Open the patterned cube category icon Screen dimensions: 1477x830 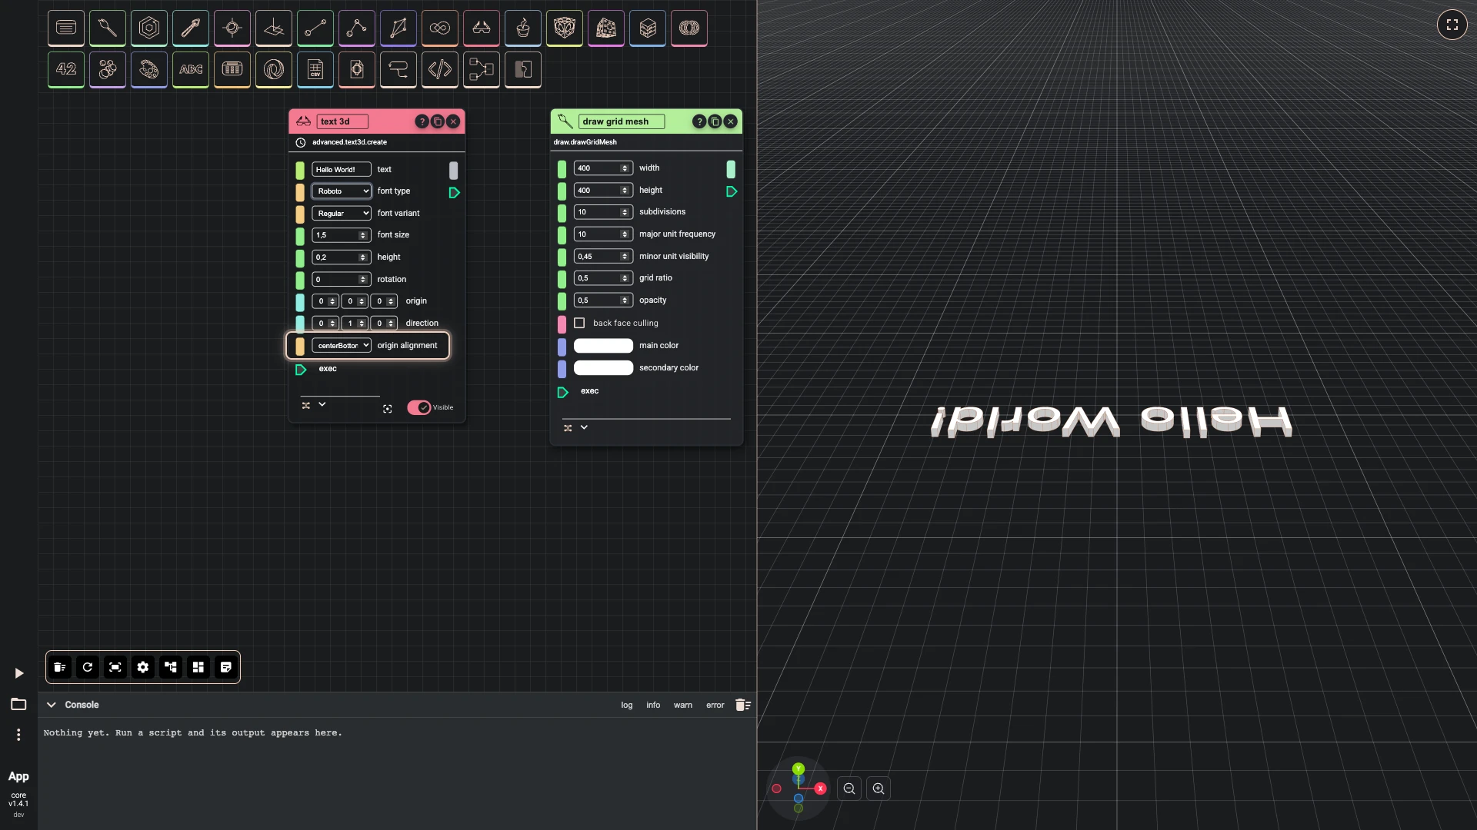(x=565, y=28)
